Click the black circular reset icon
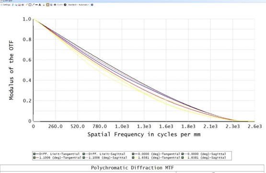Screen dimensions: 266x173 click(x=65, y=5)
